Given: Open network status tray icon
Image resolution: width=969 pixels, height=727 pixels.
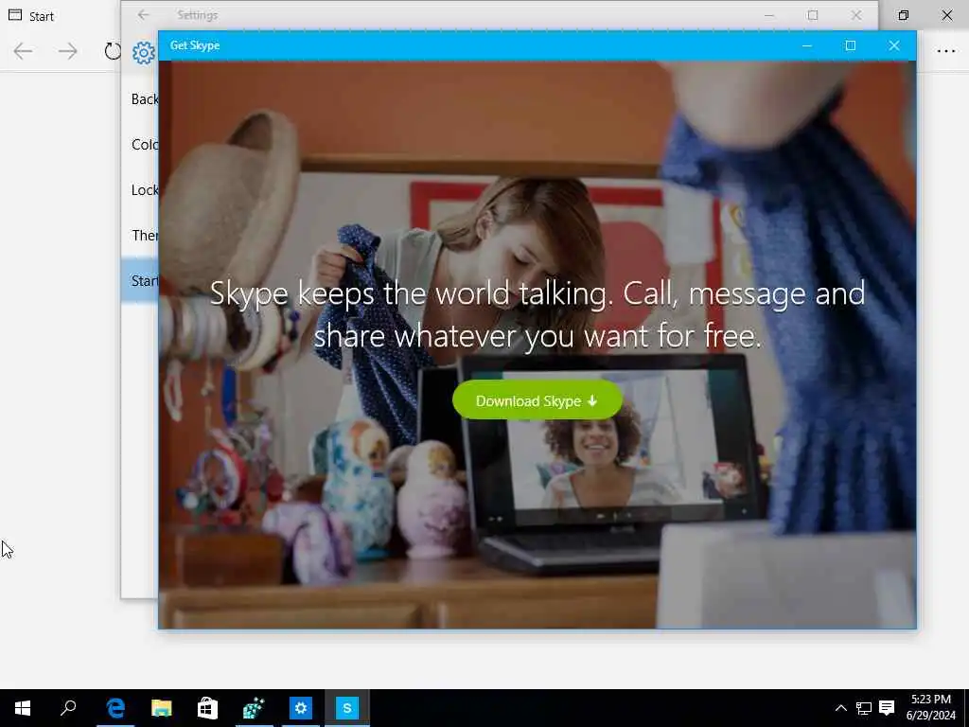Looking at the screenshot, I should point(863,708).
